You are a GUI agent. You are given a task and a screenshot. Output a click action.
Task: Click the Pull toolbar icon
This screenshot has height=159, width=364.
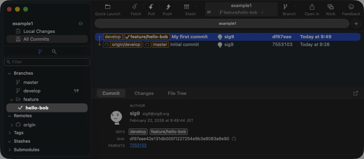click(x=151, y=7)
